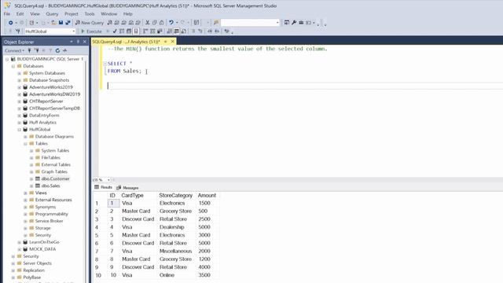Image resolution: width=503 pixels, height=283 pixels.
Task: Expand the Huff Analytics database node
Action: click(19, 123)
